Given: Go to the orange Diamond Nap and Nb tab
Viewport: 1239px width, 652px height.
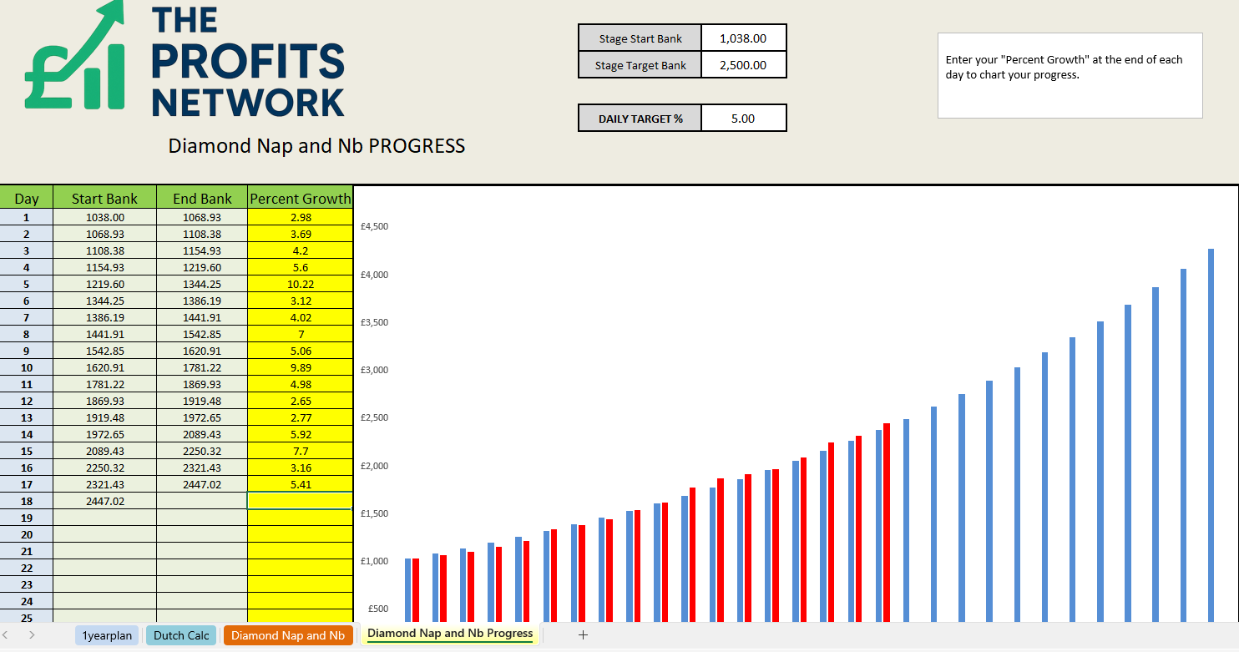Looking at the screenshot, I should [x=288, y=635].
